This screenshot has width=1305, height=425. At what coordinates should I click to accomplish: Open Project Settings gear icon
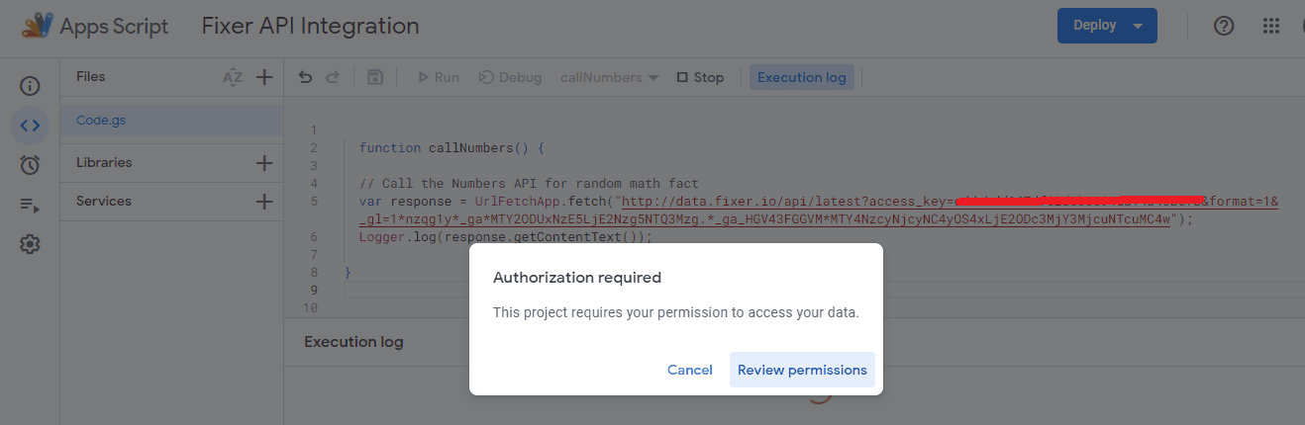[x=30, y=244]
